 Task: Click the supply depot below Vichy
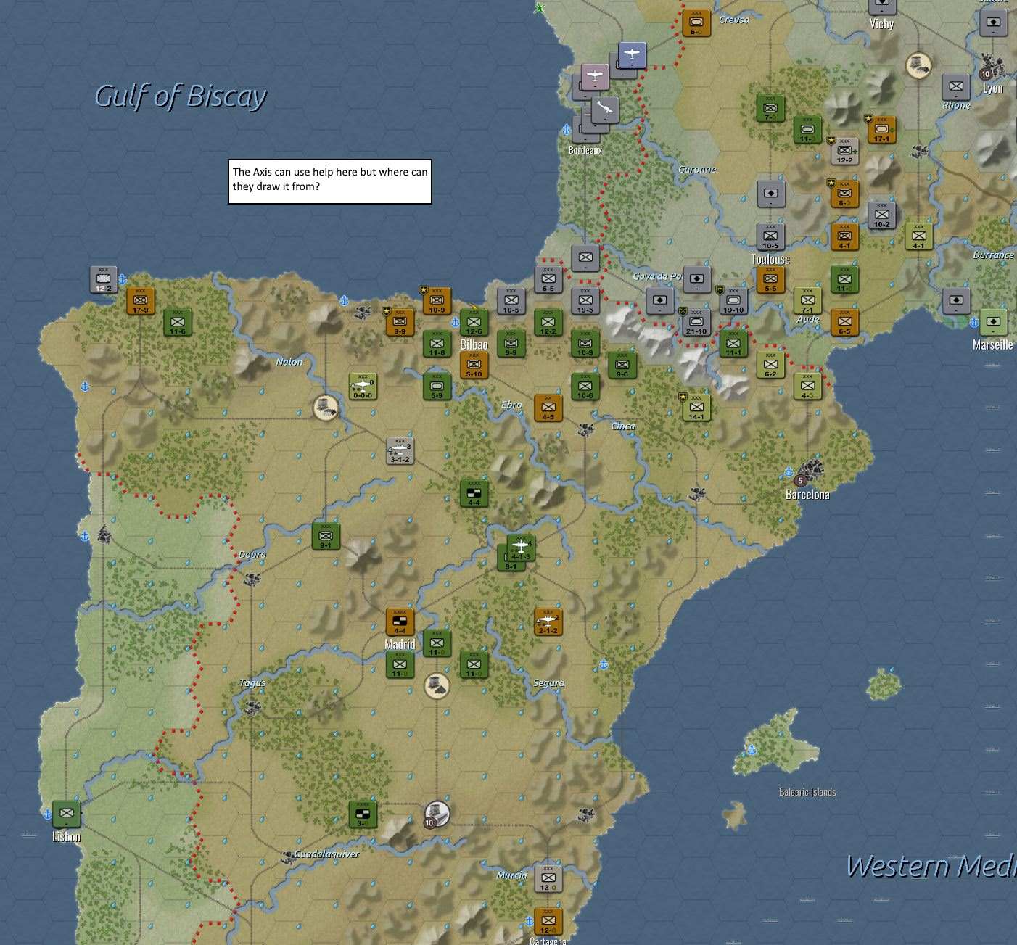918,65
